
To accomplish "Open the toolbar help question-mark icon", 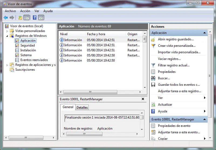I will (x=35, y=17).
